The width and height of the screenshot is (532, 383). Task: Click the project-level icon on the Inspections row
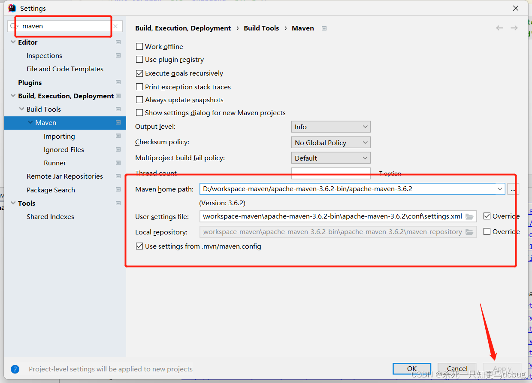118,55
